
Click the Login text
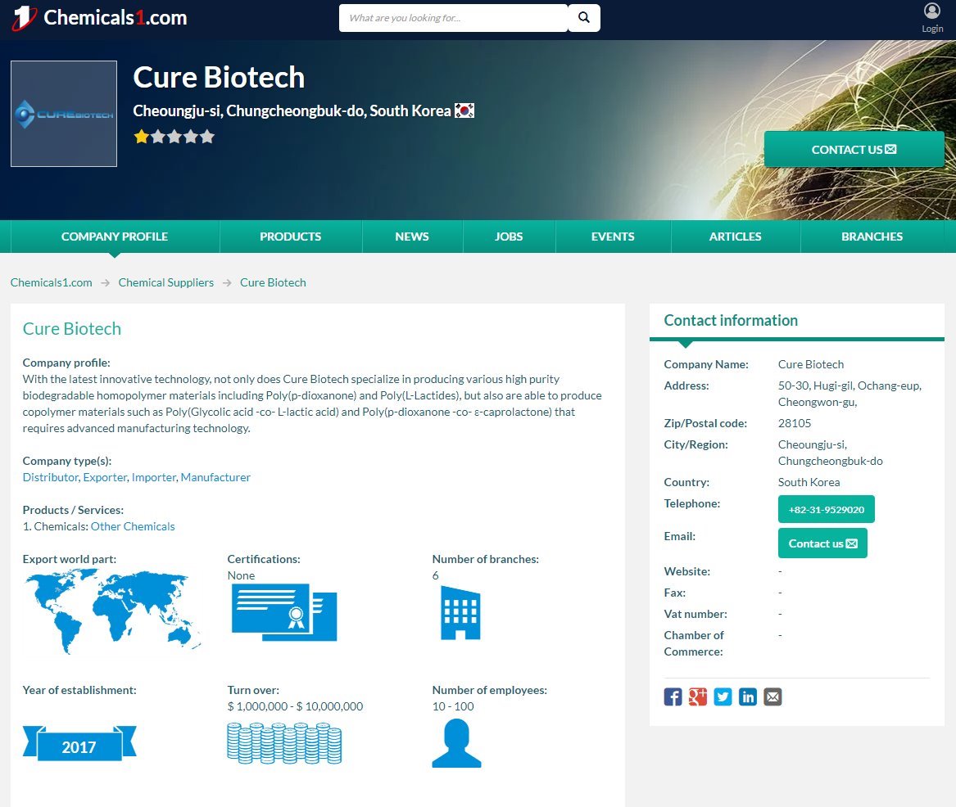(932, 29)
